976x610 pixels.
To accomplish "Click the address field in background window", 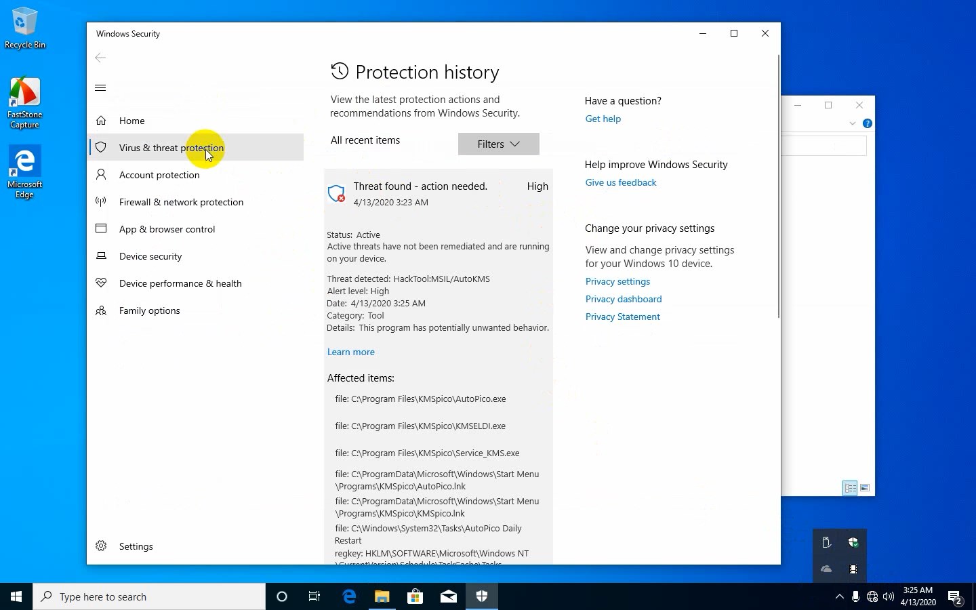I will click(x=824, y=146).
